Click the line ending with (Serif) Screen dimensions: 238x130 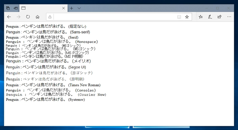tap(42, 37)
